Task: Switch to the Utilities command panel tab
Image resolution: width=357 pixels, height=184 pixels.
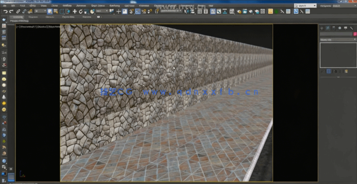Action: pos(351,28)
